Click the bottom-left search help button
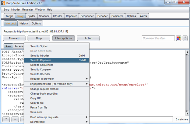190x124 pixels. click(x=6, y=119)
